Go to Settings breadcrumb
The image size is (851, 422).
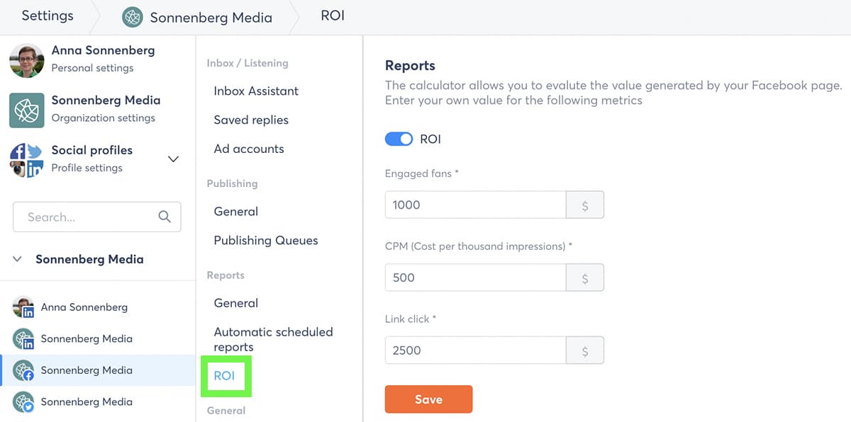[48, 16]
